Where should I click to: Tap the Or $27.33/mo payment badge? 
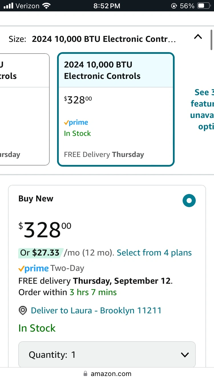coord(40,253)
